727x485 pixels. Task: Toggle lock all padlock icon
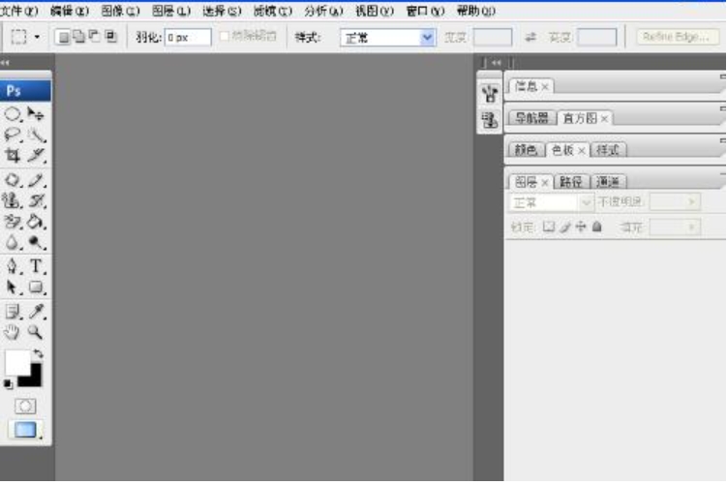pos(597,227)
